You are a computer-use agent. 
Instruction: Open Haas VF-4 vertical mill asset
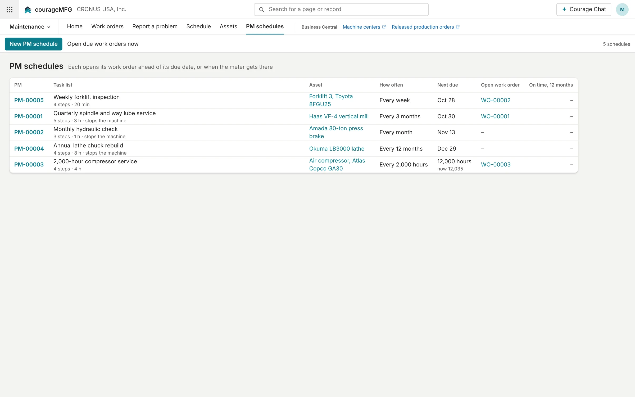coord(339,116)
